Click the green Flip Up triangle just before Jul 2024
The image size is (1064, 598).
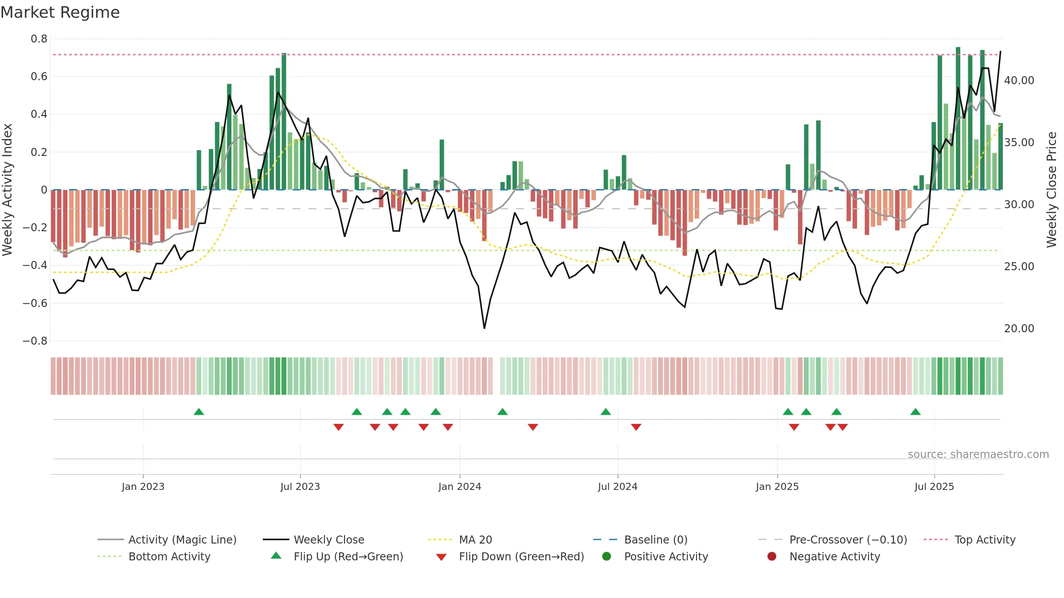coord(606,412)
